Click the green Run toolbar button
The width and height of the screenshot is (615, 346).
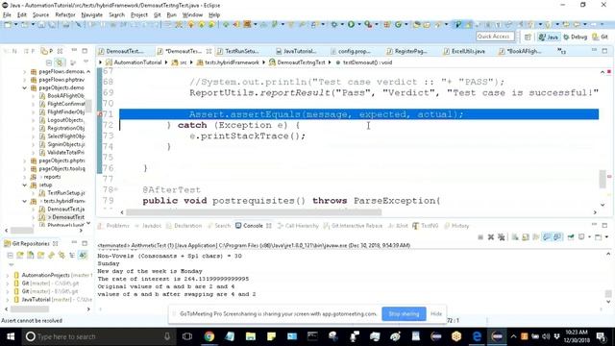click(351, 25)
